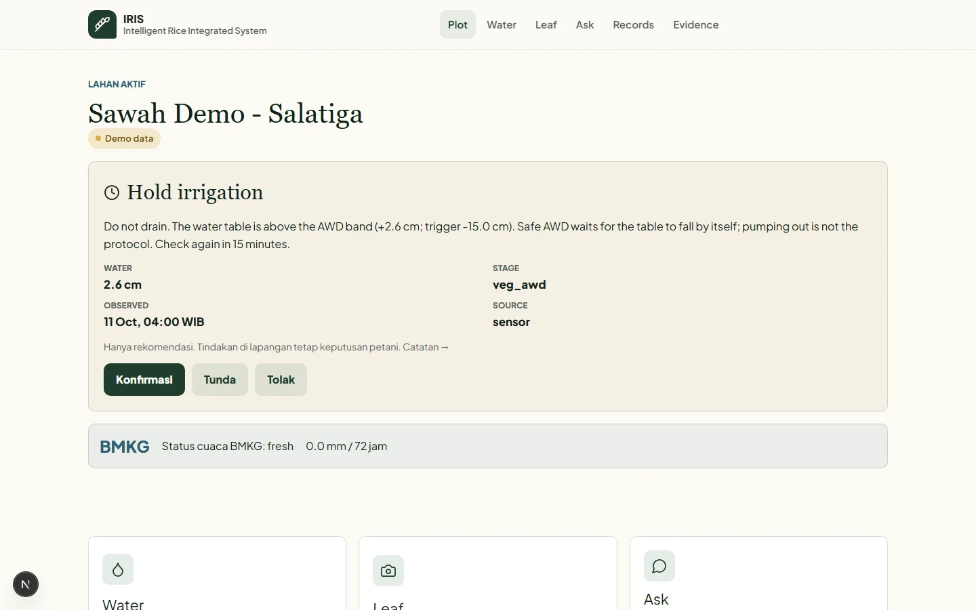Reject recommendation with Tolak button
The height and width of the screenshot is (610, 976).
pos(281,380)
